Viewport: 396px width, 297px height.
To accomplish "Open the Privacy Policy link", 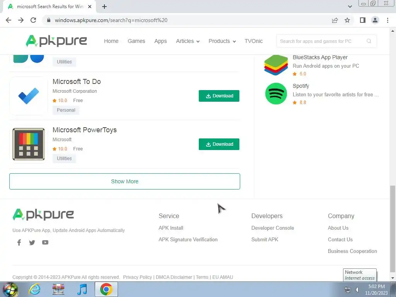I will tap(137, 277).
